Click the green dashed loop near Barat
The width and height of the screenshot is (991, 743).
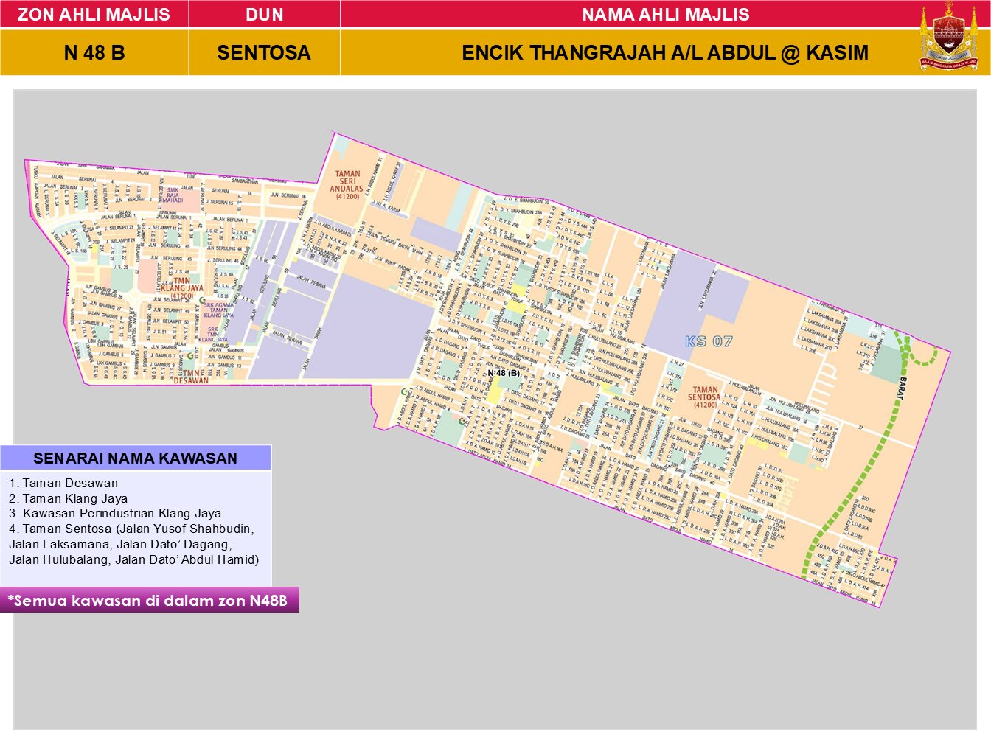pyautogui.click(x=920, y=350)
